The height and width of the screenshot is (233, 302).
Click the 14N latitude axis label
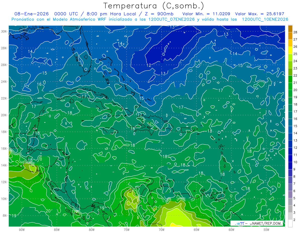(4, 165)
